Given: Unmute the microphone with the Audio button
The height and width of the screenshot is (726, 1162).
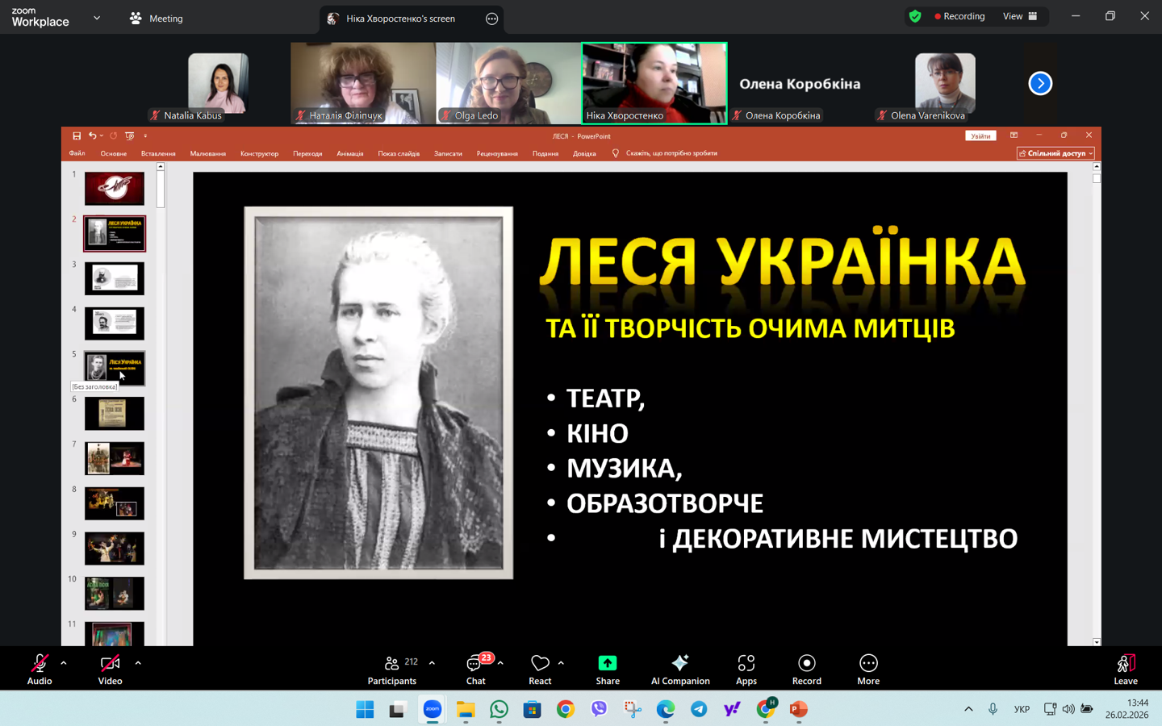Looking at the screenshot, I should tap(39, 669).
